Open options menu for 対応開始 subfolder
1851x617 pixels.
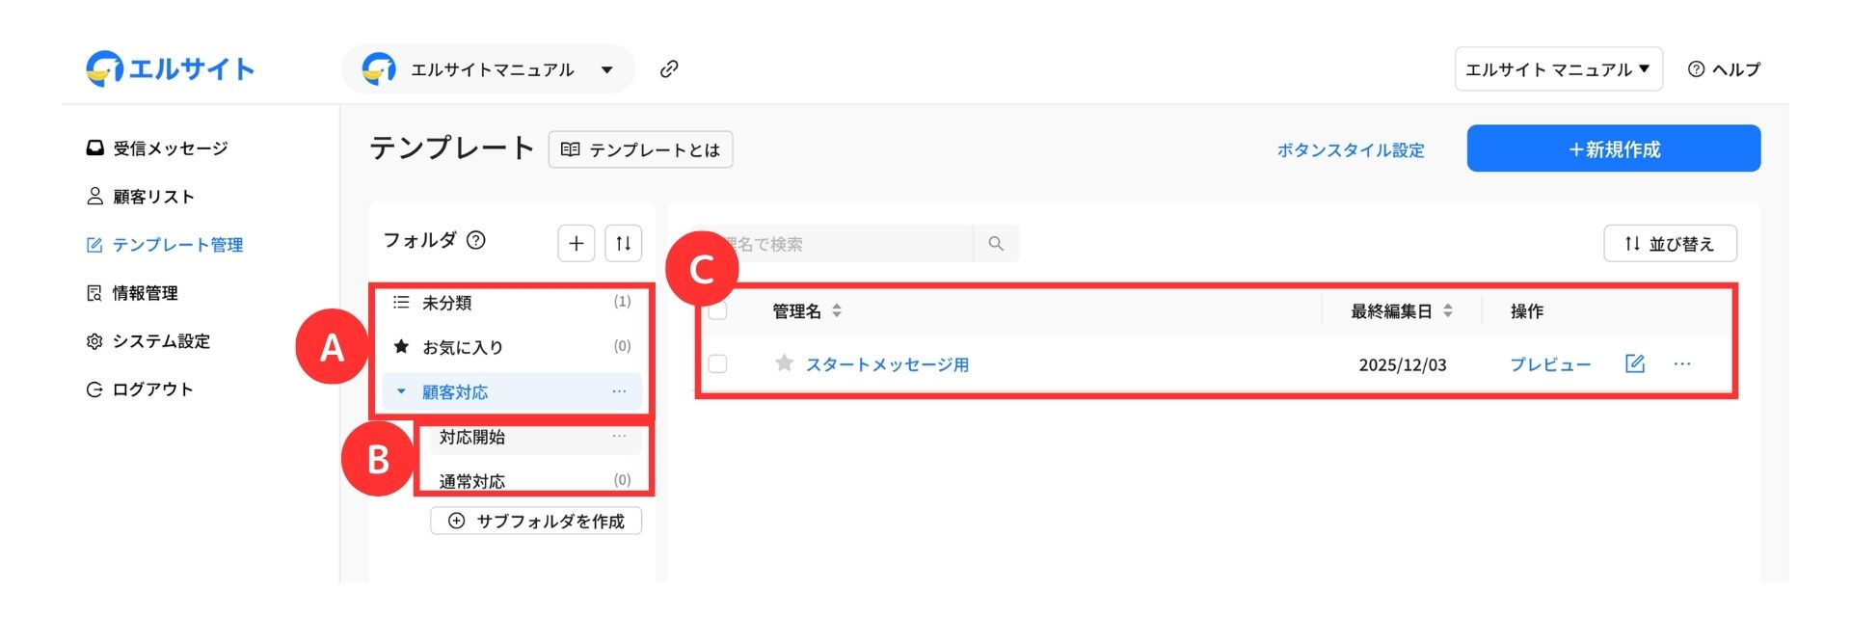click(x=619, y=437)
